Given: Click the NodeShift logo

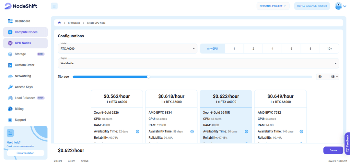Looking at the screenshot, I should (20, 6).
